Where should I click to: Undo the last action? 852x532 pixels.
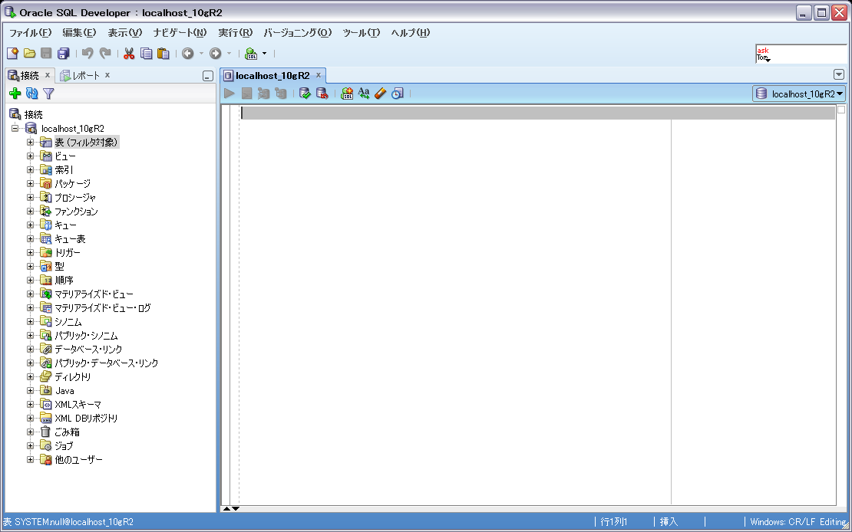88,53
